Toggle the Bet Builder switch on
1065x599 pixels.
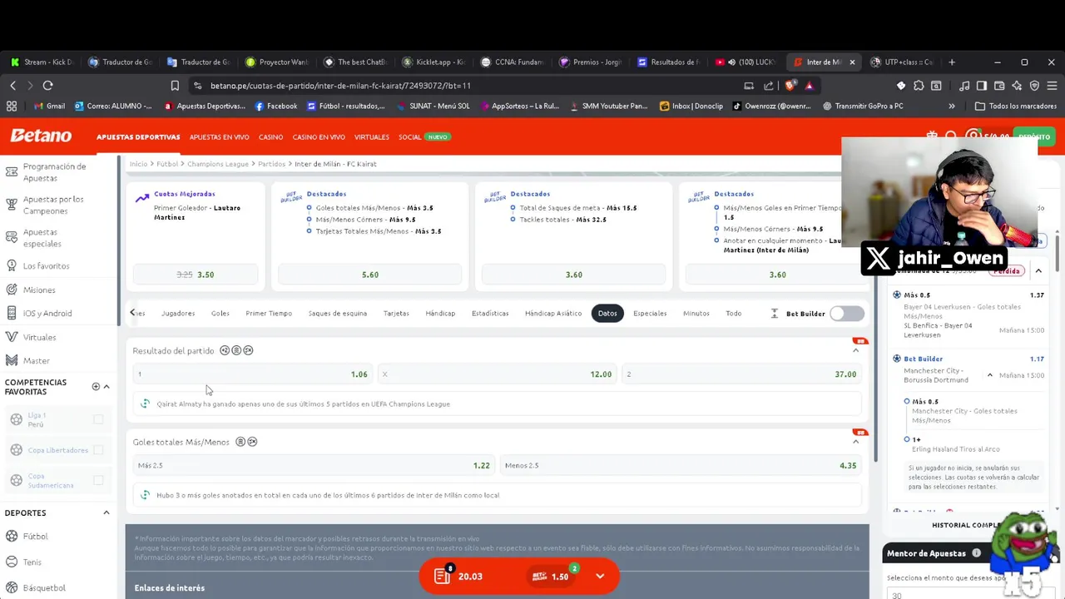pos(847,314)
